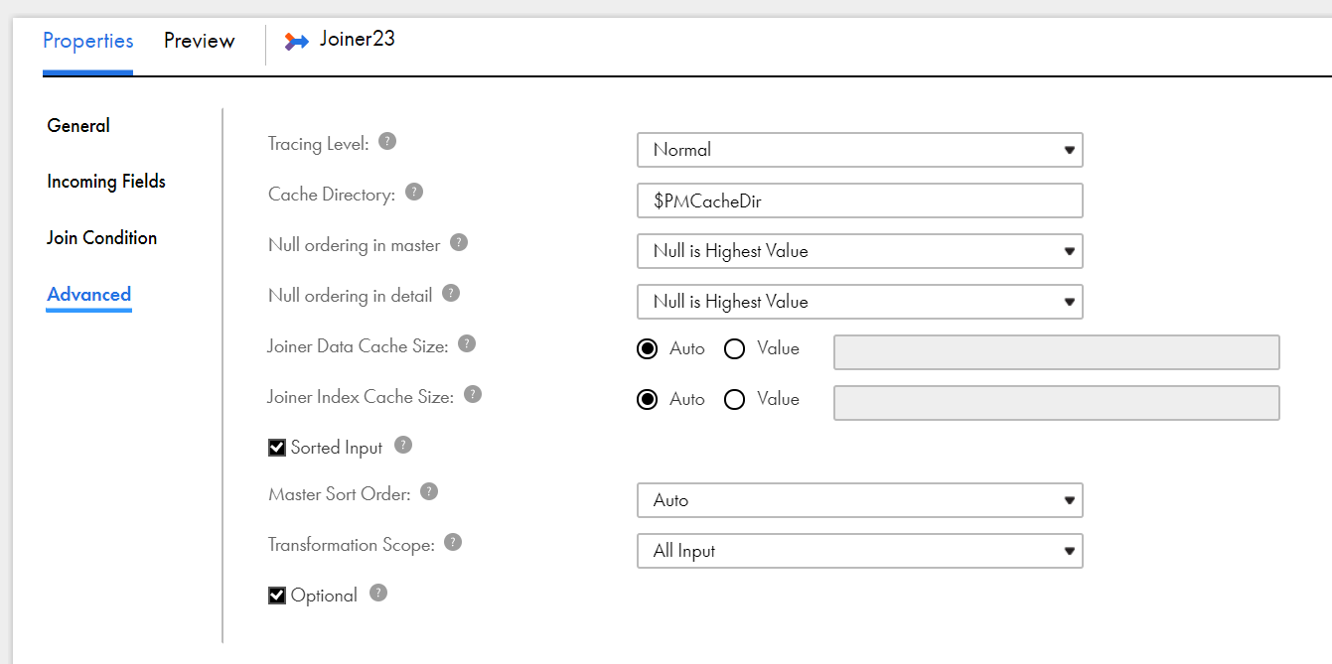The image size is (1332, 664).
Task: Show help tooltip for Sorted Input
Action: tap(403, 446)
